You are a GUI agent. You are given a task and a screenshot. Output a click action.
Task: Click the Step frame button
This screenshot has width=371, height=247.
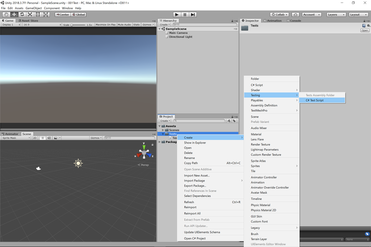pyautogui.click(x=193, y=15)
